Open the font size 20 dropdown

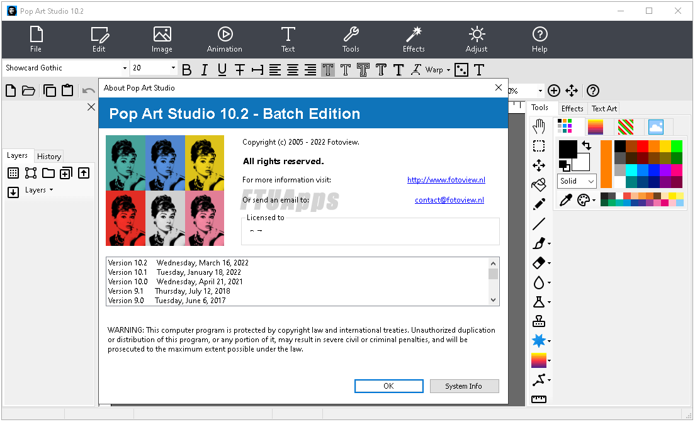pyautogui.click(x=173, y=68)
